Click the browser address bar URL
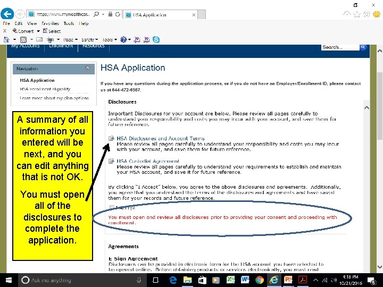Screen dimensions: 383x287 pyautogui.click(x=63, y=14)
